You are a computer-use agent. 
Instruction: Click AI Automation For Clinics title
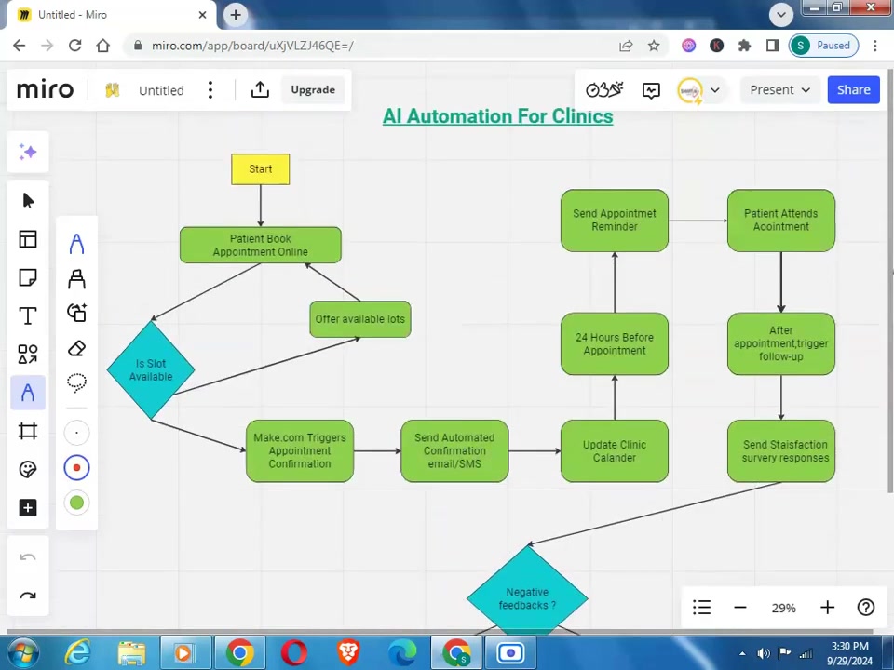tap(497, 116)
